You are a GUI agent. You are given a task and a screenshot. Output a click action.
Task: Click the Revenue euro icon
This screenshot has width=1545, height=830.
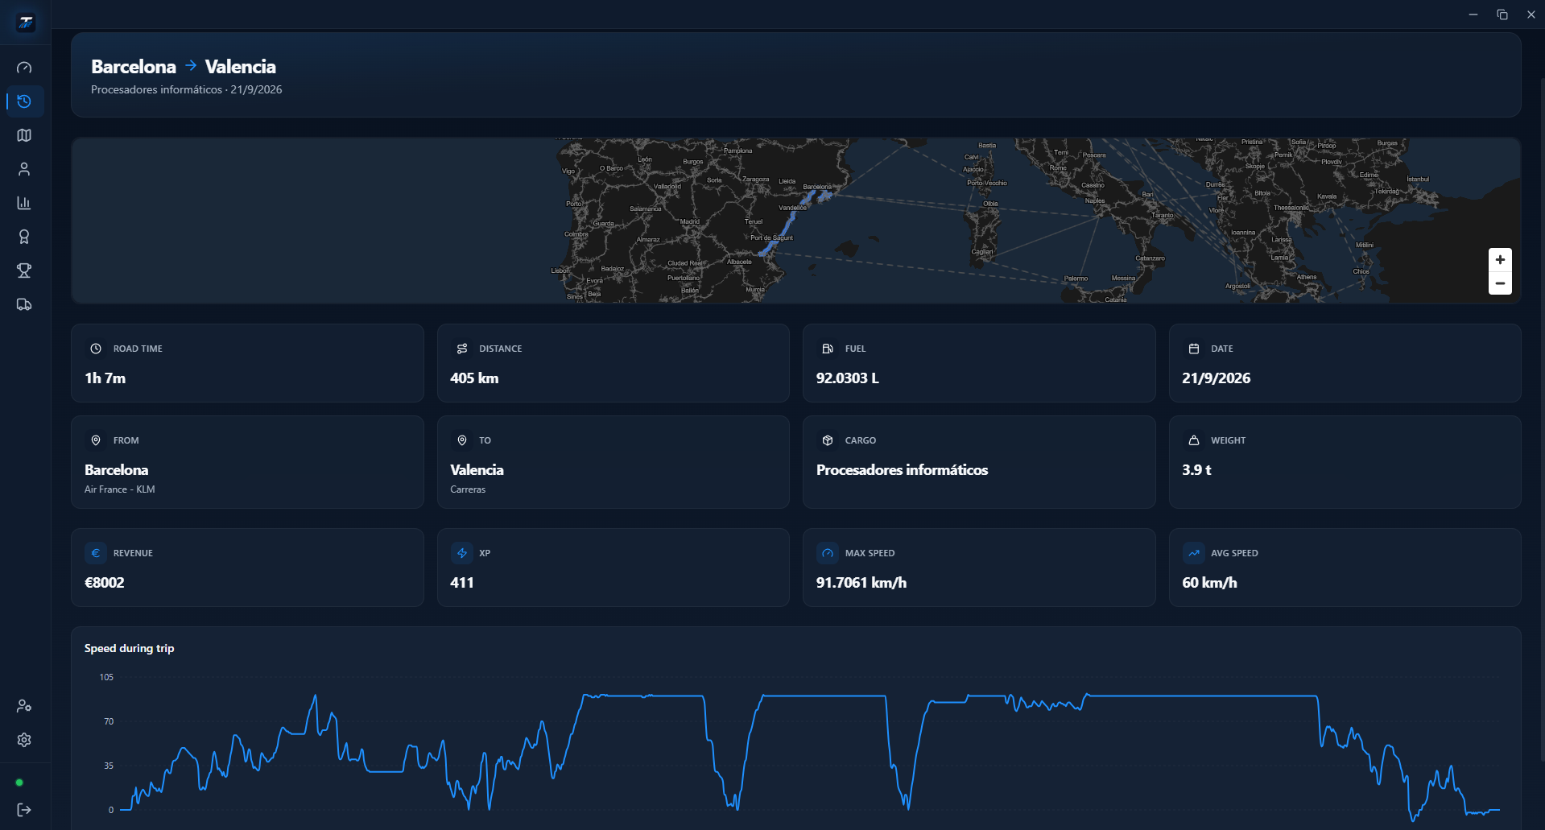(x=96, y=553)
